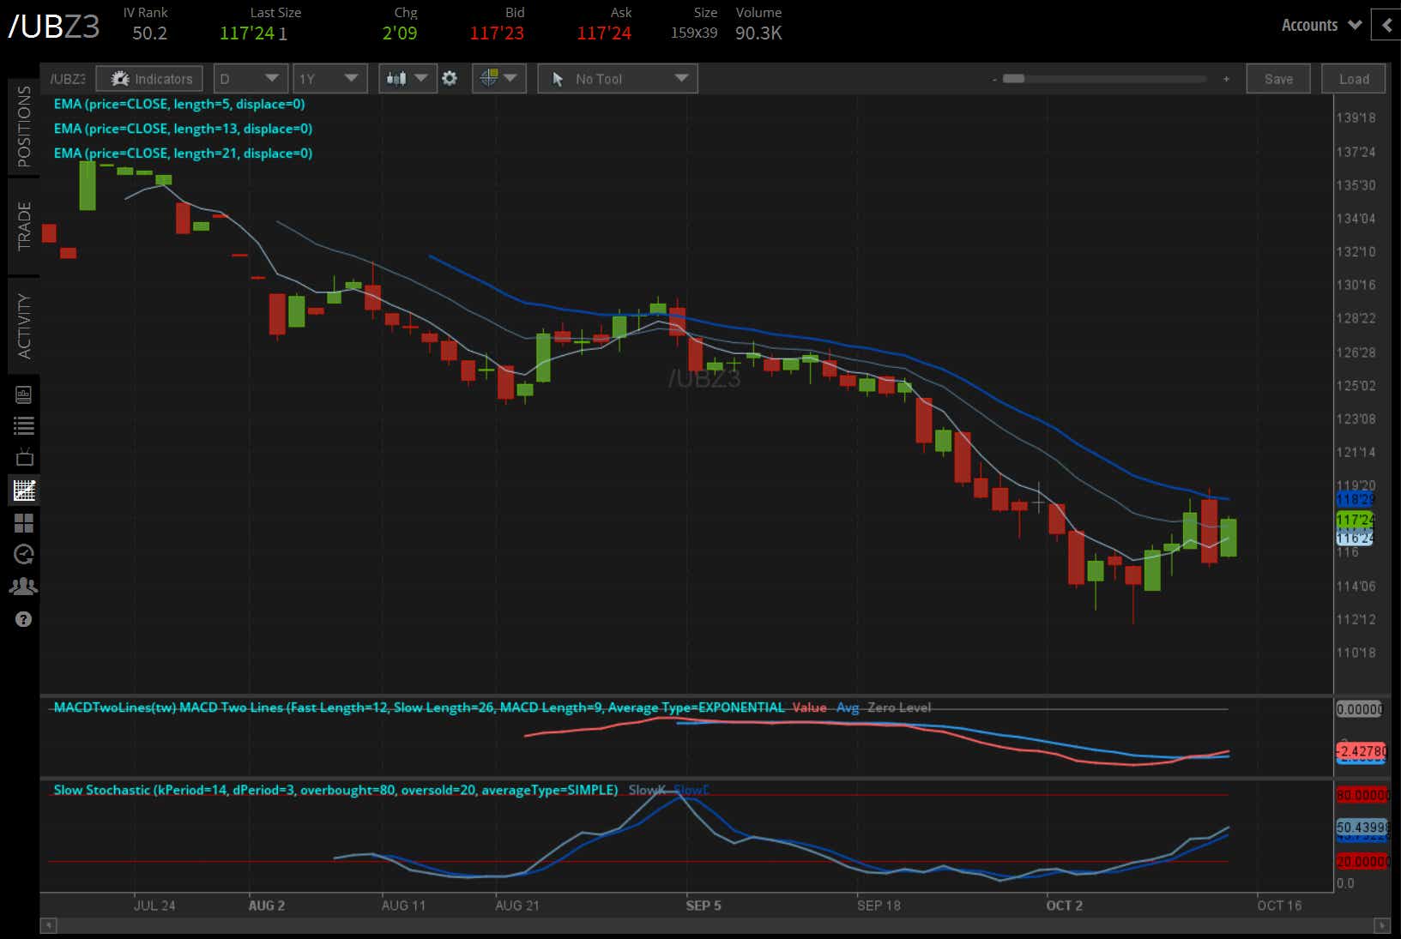
Task: Click the MACD Two Lines indicator label
Action: point(419,707)
